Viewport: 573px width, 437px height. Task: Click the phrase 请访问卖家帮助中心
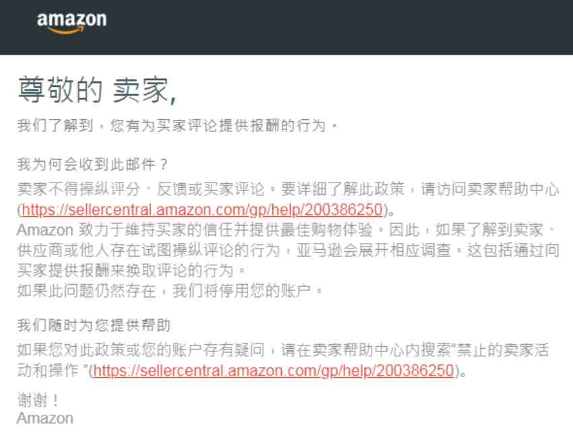coord(490,189)
